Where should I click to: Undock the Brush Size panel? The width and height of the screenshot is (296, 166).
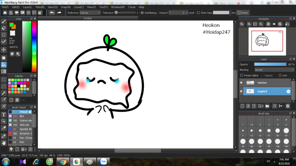290,113
